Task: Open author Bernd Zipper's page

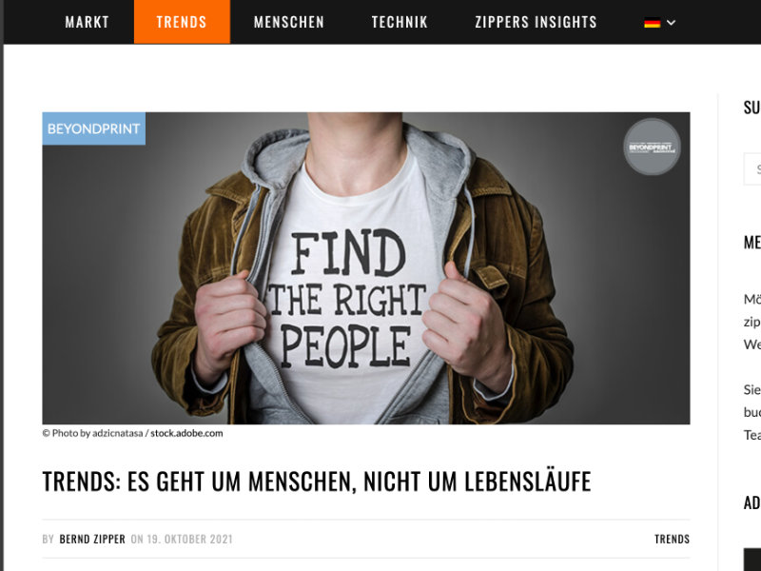Action: 92,539
